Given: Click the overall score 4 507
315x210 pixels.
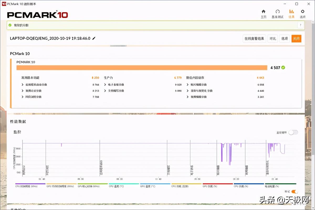Looking at the screenshot, I should (x=275, y=68).
